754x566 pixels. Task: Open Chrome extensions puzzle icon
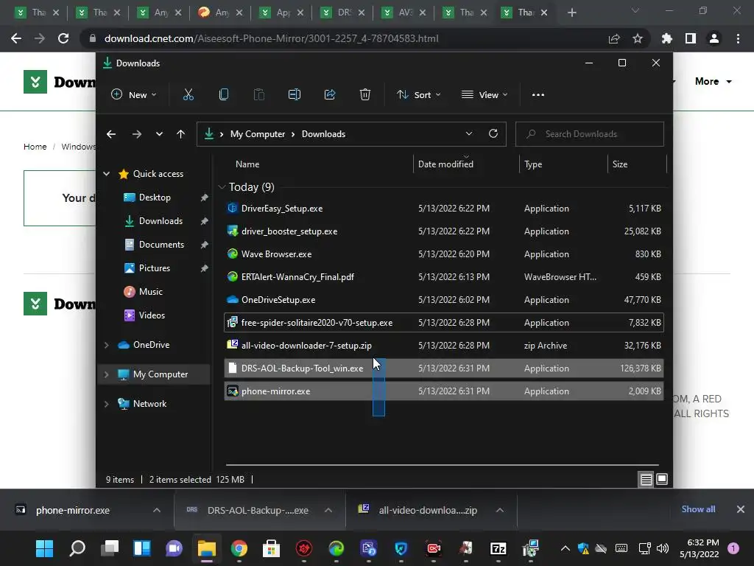click(x=667, y=38)
